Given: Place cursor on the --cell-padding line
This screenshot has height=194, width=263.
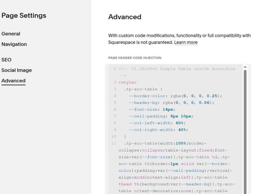Looking at the screenshot, I should [161, 116].
